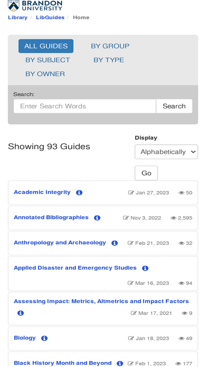The height and width of the screenshot is (367, 206).
Task: Click info icon for Applied Disaster and Emergency Studies
Action: (145, 268)
